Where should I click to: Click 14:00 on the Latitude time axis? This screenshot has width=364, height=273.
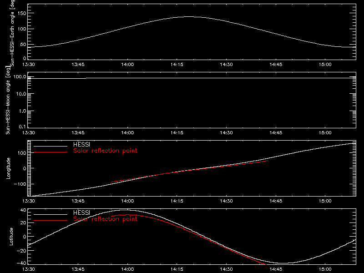(x=127, y=269)
